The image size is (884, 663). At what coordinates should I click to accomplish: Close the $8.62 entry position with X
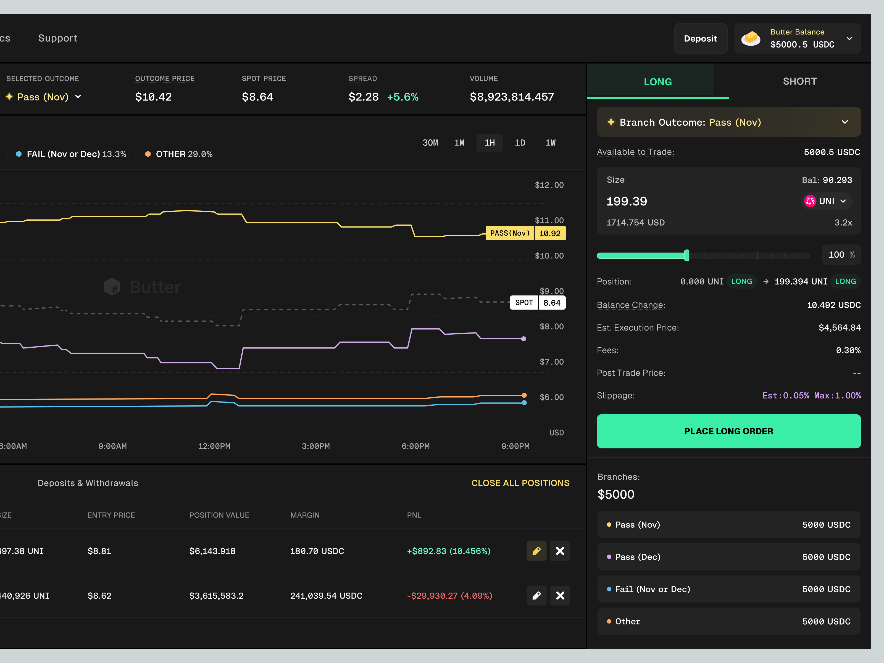[x=560, y=596]
